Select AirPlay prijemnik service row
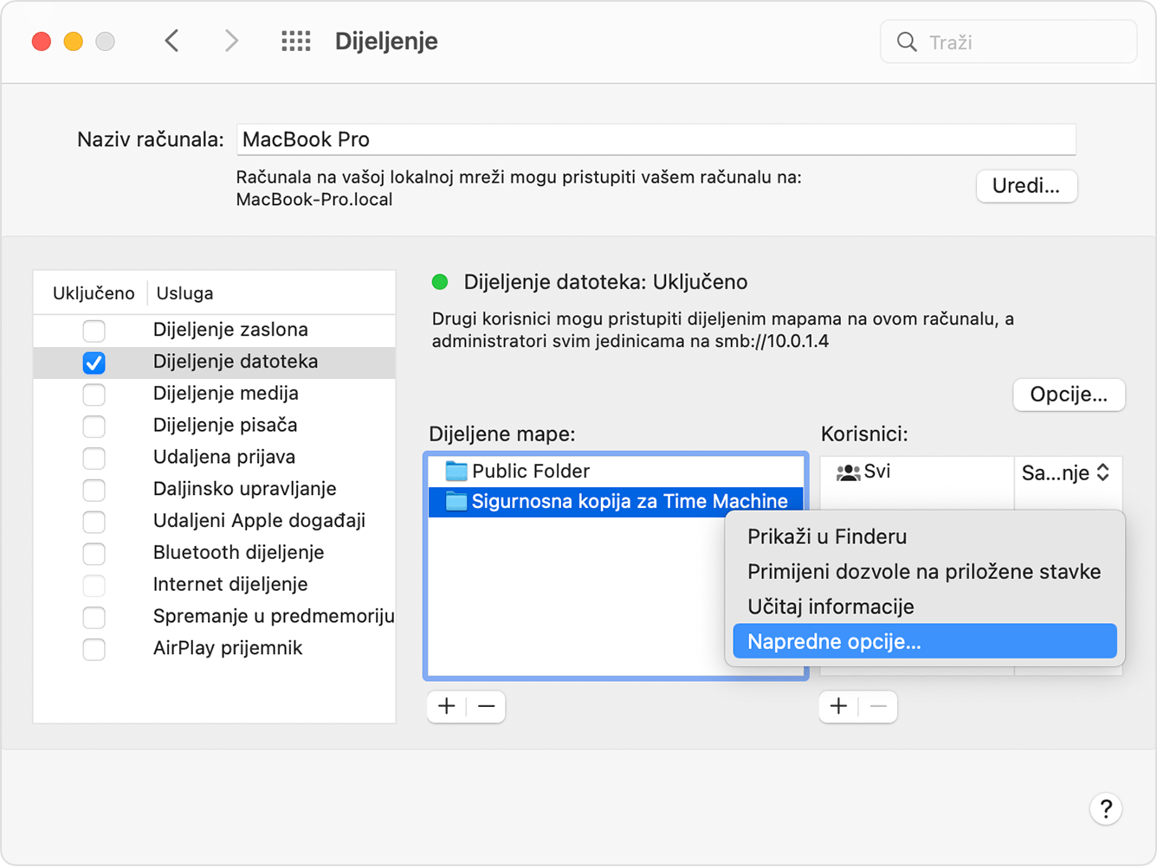This screenshot has width=1157, height=867. [214, 648]
